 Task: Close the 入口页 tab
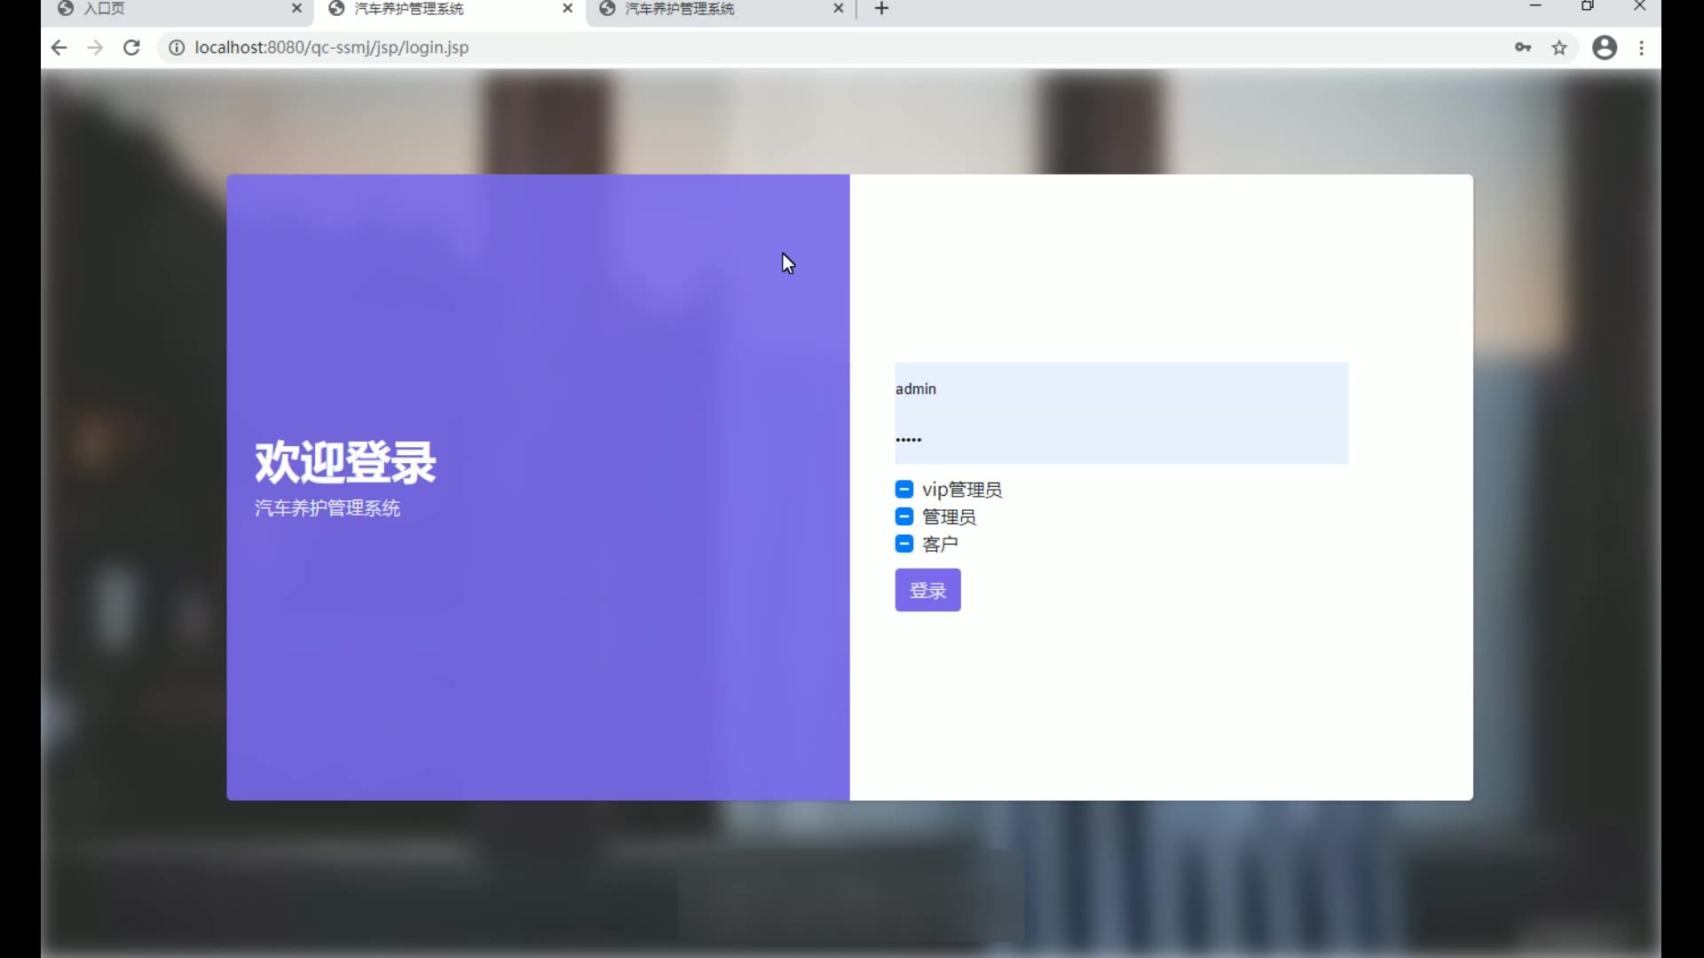point(296,9)
